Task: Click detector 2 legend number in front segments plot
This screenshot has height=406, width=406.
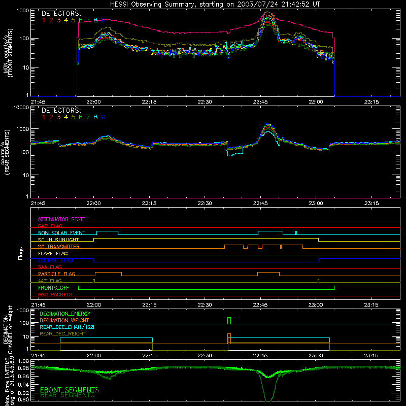Action: tap(51, 20)
